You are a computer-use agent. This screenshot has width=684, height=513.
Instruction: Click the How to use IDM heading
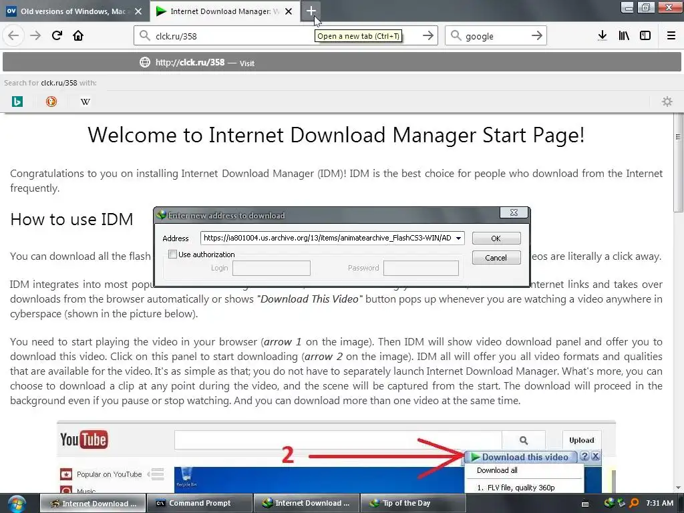(x=71, y=219)
